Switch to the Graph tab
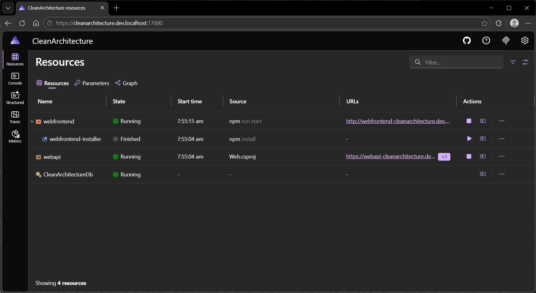The image size is (536, 293). (126, 83)
